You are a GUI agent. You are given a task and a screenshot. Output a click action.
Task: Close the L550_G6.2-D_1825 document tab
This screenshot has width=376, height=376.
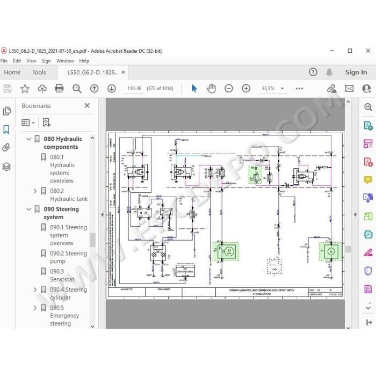(x=123, y=72)
